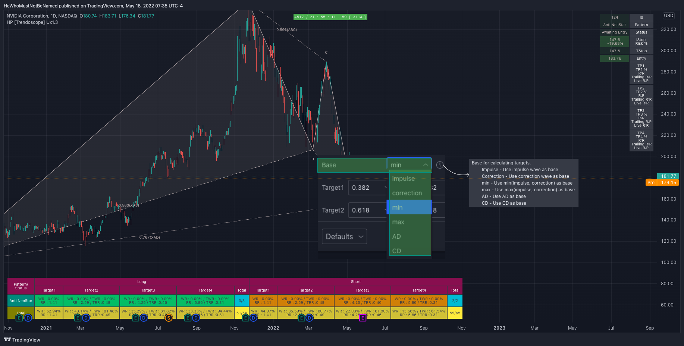
Task: Click the tooltip line 'AD - Use AD as base'
Action: coord(503,196)
